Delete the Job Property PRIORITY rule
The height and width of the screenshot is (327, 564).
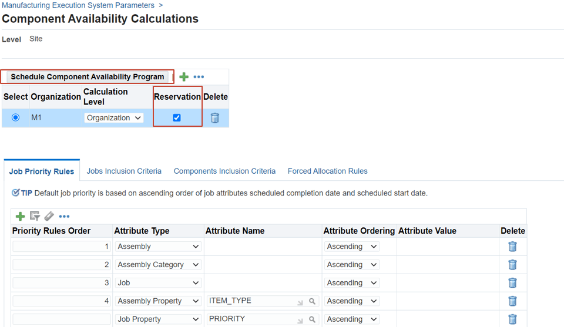(512, 319)
